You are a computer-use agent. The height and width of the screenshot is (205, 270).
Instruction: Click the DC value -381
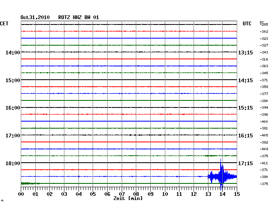click(x=264, y=128)
